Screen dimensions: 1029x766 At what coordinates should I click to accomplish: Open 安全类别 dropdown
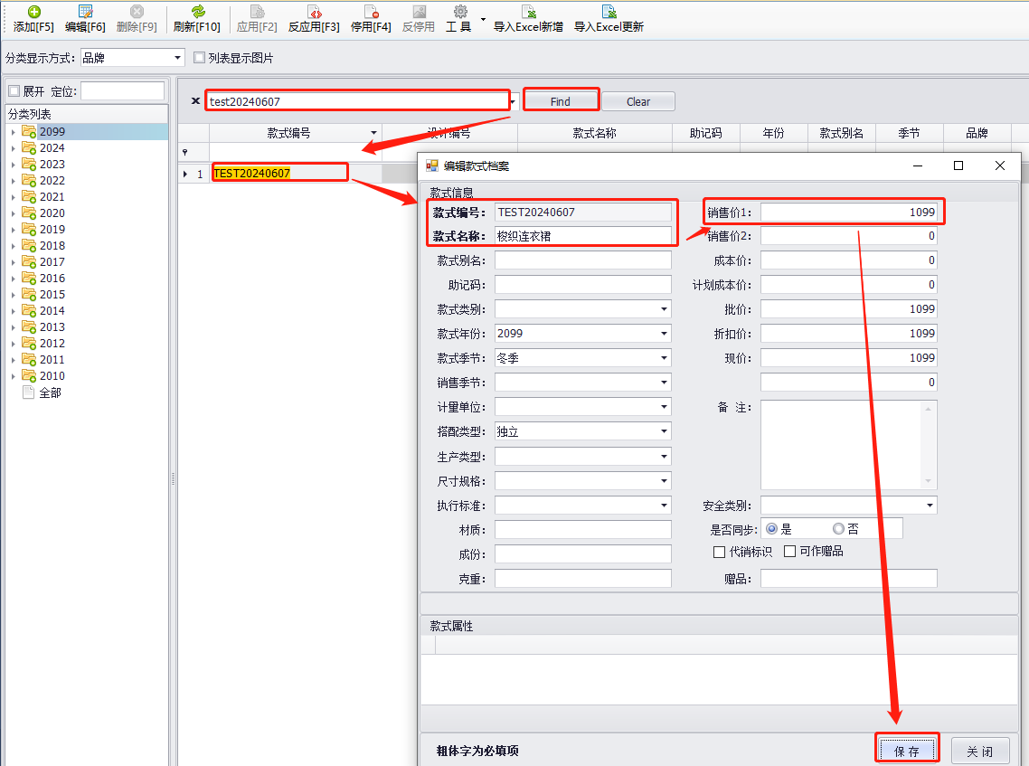pos(930,506)
